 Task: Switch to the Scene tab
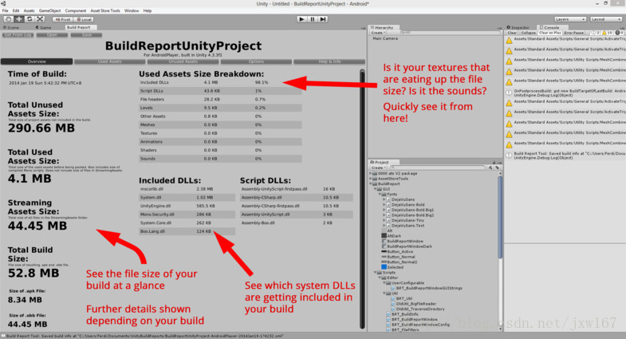click(x=11, y=28)
